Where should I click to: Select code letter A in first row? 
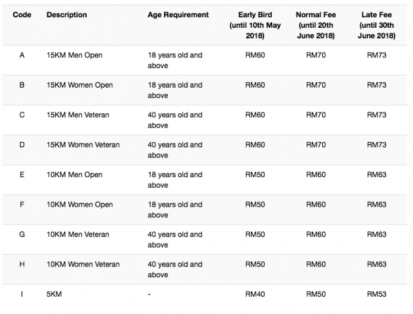pyautogui.click(x=22, y=55)
